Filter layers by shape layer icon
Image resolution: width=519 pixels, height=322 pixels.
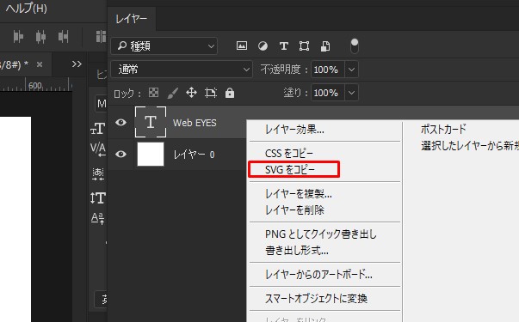pos(304,46)
